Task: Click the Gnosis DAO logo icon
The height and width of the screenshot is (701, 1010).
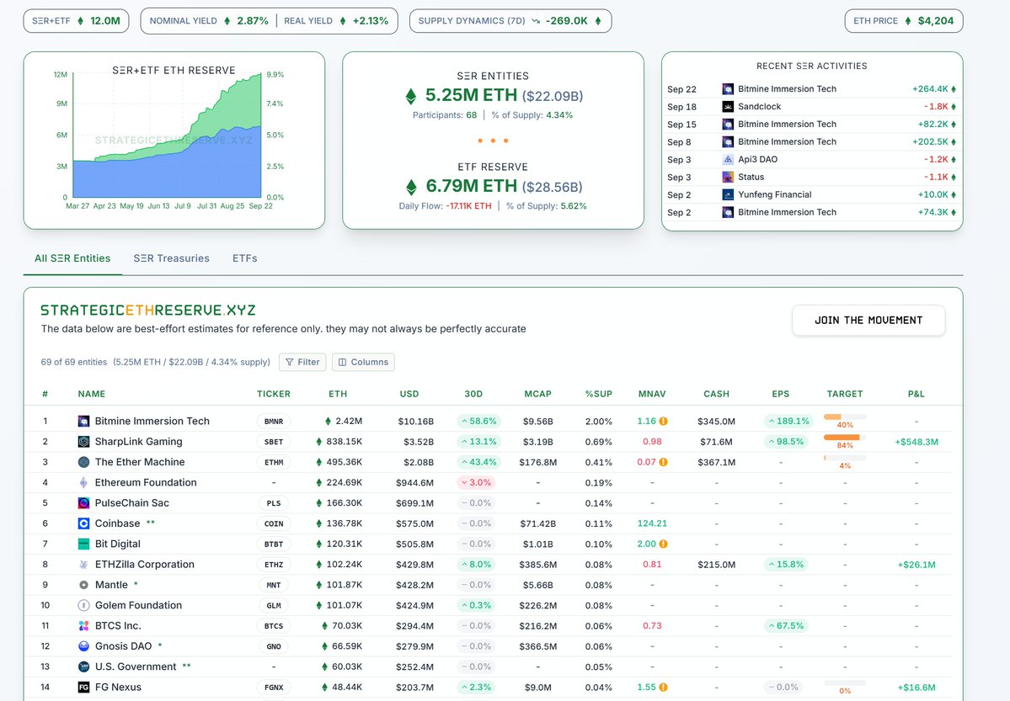Action: tap(83, 646)
